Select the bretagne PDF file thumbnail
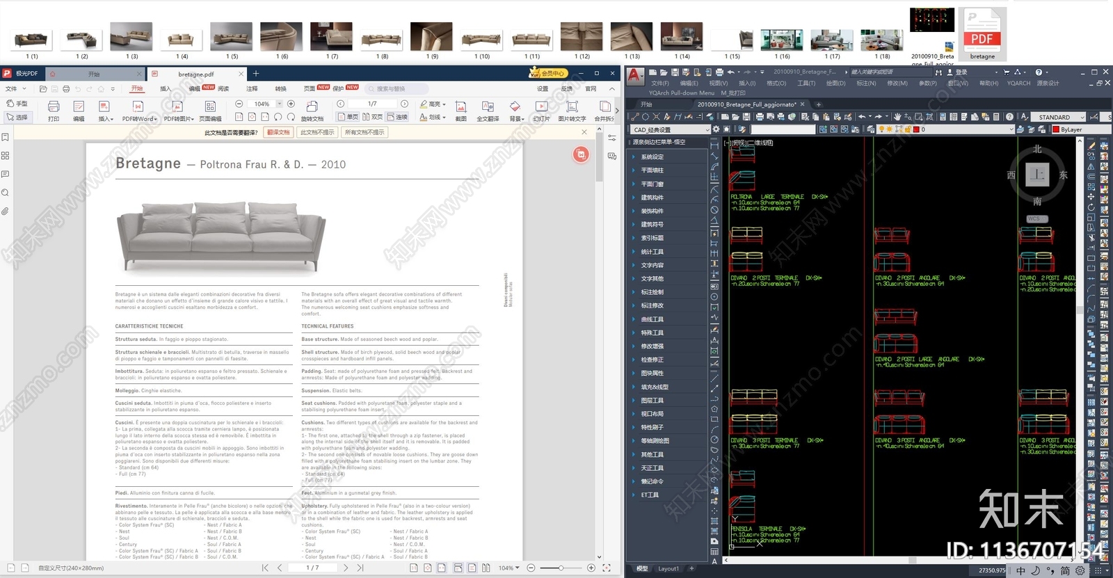1113x578 pixels. 982,35
